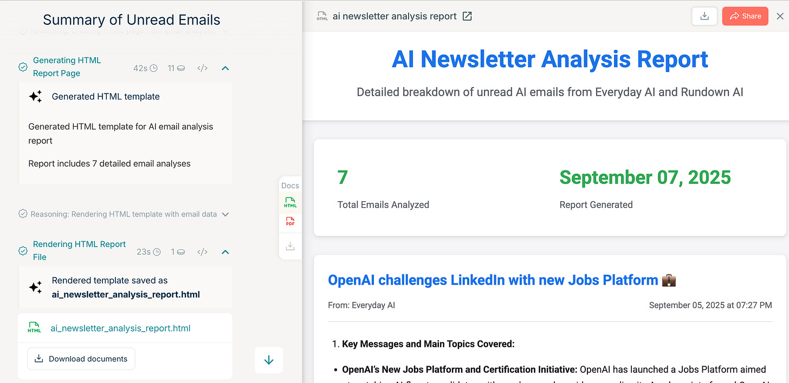Click the download icon in Docs sidebar
This screenshot has width=789, height=383.
point(290,246)
